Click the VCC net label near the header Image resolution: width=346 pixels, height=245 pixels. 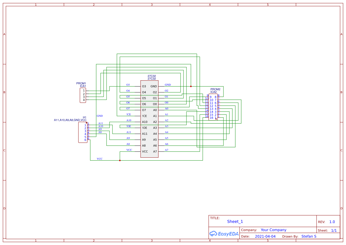(x=99, y=159)
